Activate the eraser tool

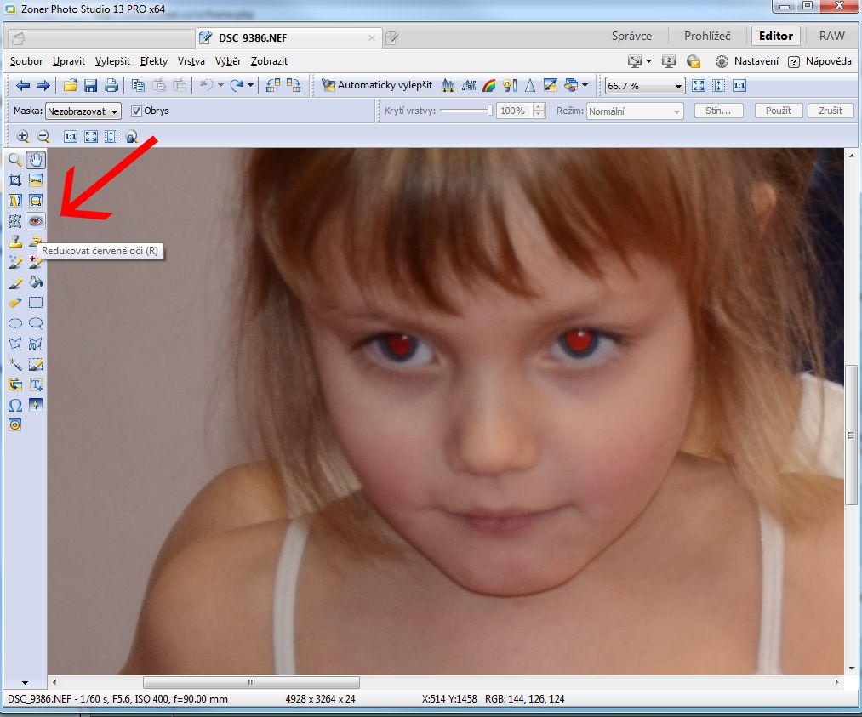(14, 303)
